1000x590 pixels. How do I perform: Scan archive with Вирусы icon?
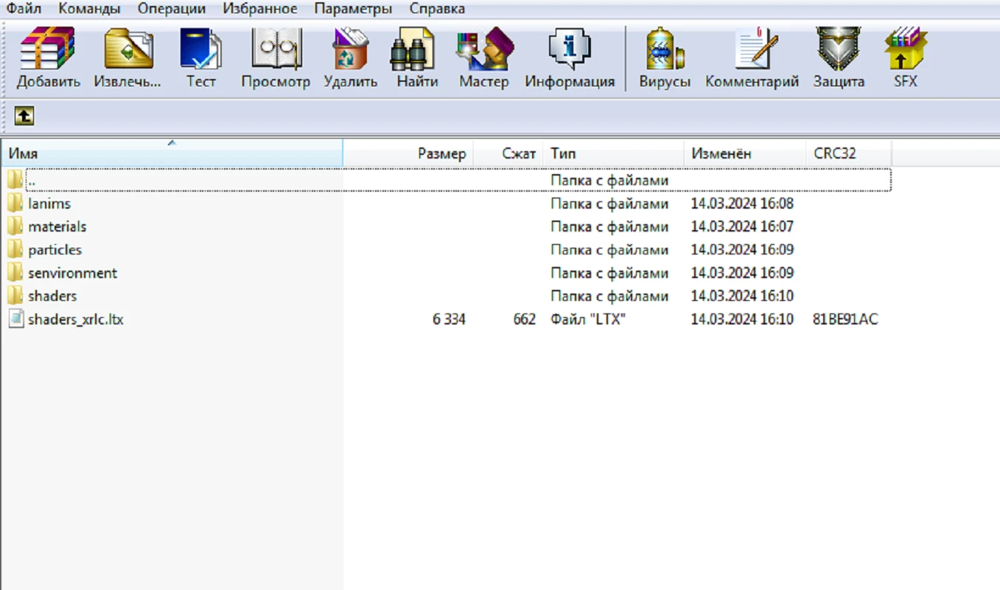coord(664,49)
